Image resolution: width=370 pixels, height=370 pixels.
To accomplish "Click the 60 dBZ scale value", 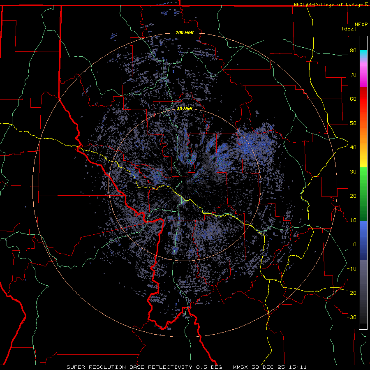I will [x=353, y=99].
